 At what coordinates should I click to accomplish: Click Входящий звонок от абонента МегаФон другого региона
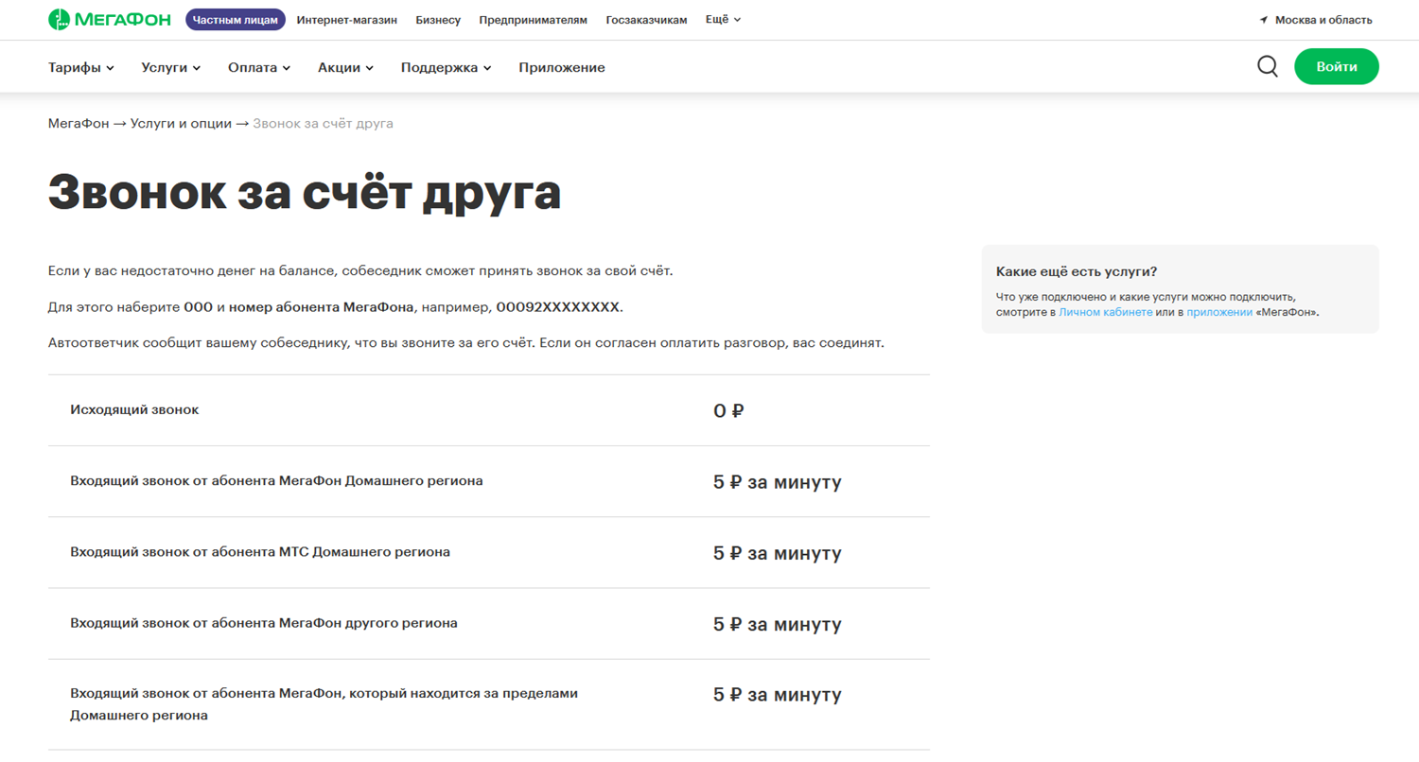click(x=264, y=623)
